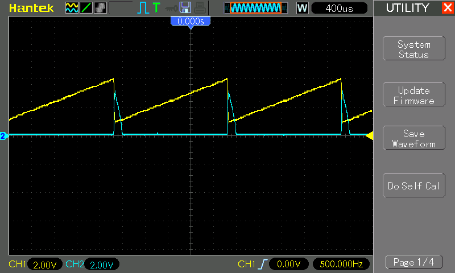Screen dimensions: 455x273
Task: Click CH1 2.00V scale readout
Action: (45, 264)
